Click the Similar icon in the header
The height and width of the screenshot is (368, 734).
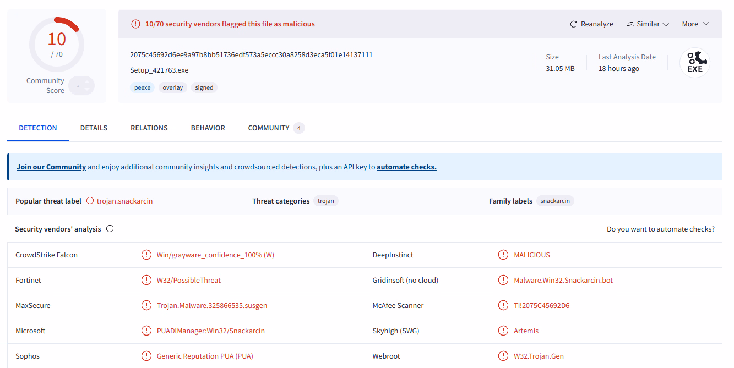click(630, 24)
